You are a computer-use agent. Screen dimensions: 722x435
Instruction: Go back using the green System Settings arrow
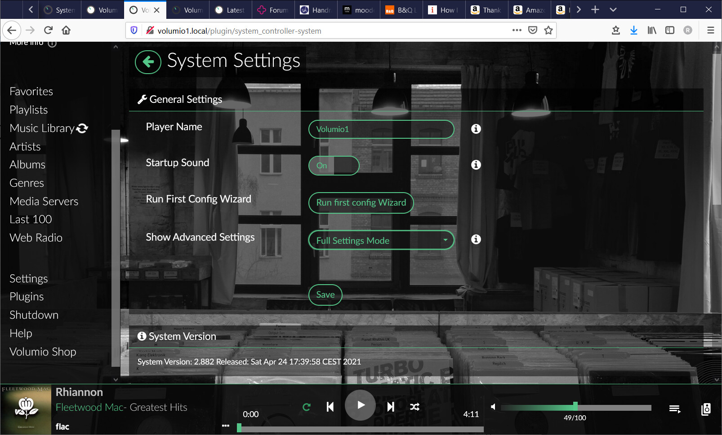point(148,62)
